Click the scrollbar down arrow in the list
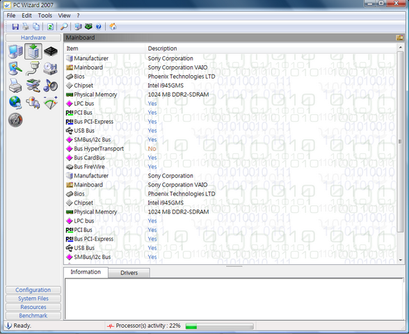 [x=400, y=260]
